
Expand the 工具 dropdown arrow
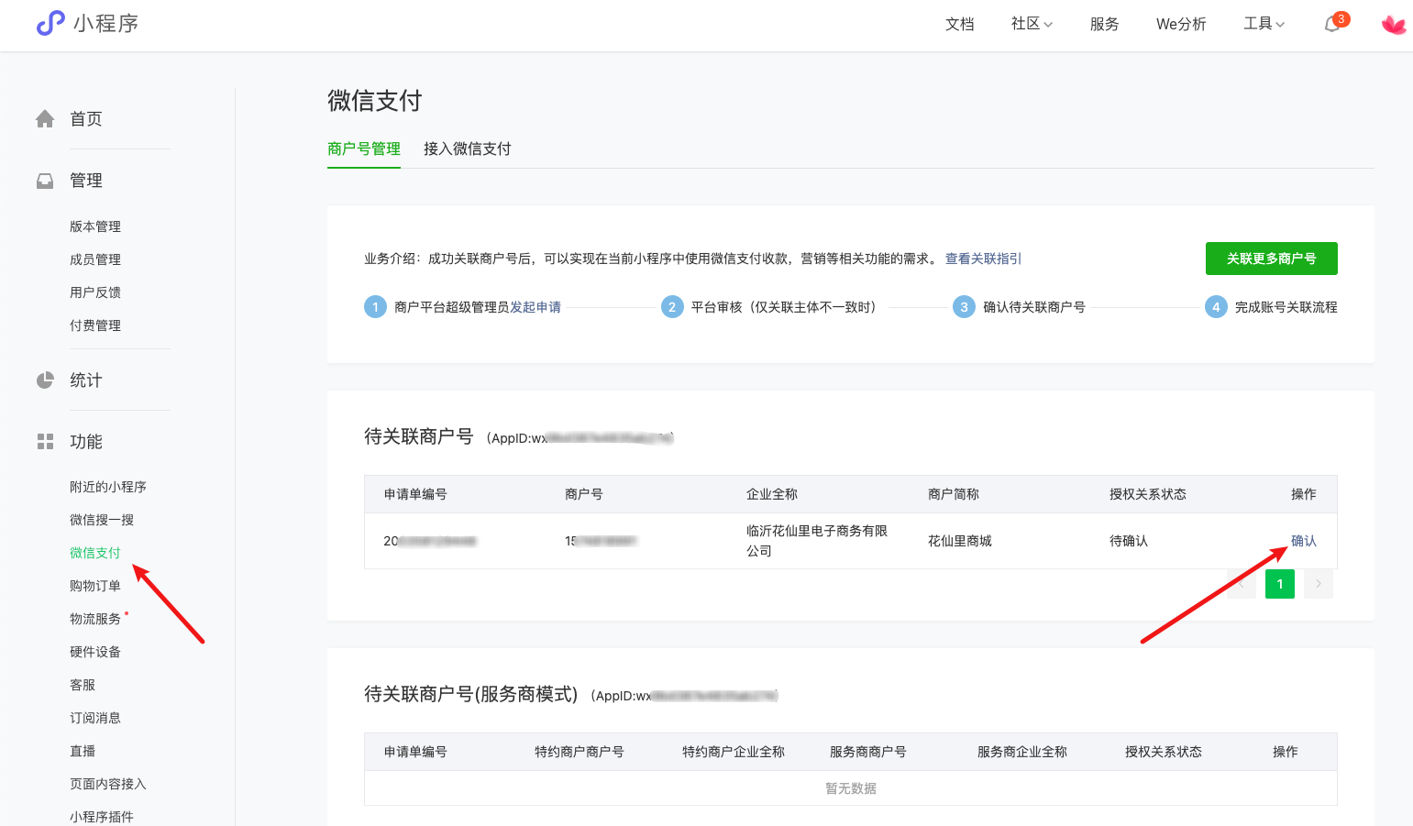pos(1280,25)
